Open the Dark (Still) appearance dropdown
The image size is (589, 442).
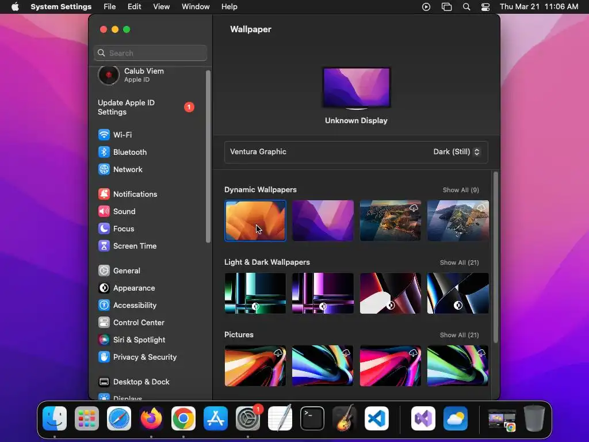[456, 152]
